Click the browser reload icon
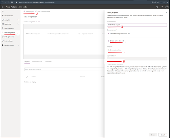Viewport: 170px width, 138px height. click(9, 2)
